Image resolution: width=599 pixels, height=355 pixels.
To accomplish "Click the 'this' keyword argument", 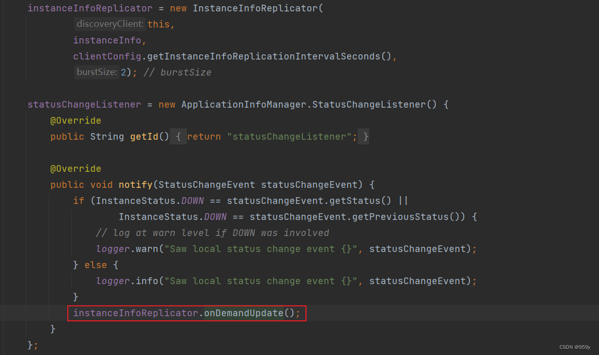I will coord(158,24).
